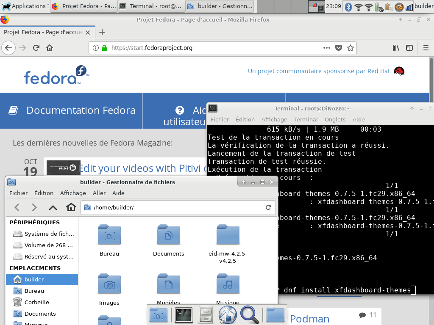The width and height of the screenshot is (434, 325).
Task: Select Volume de 268 device in sidebar
Action: pyautogui.click(x=42, y=245)
